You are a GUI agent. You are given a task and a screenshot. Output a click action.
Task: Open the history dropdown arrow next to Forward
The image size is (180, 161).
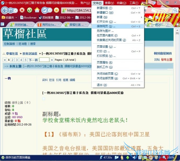(15, 10)
